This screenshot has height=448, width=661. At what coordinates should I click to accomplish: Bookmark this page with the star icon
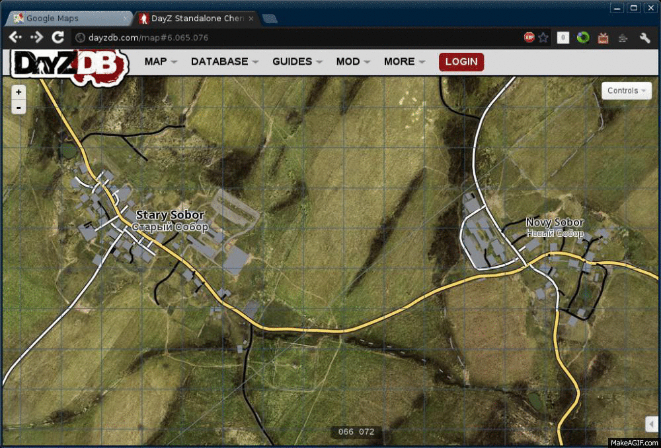coord(543,38)
